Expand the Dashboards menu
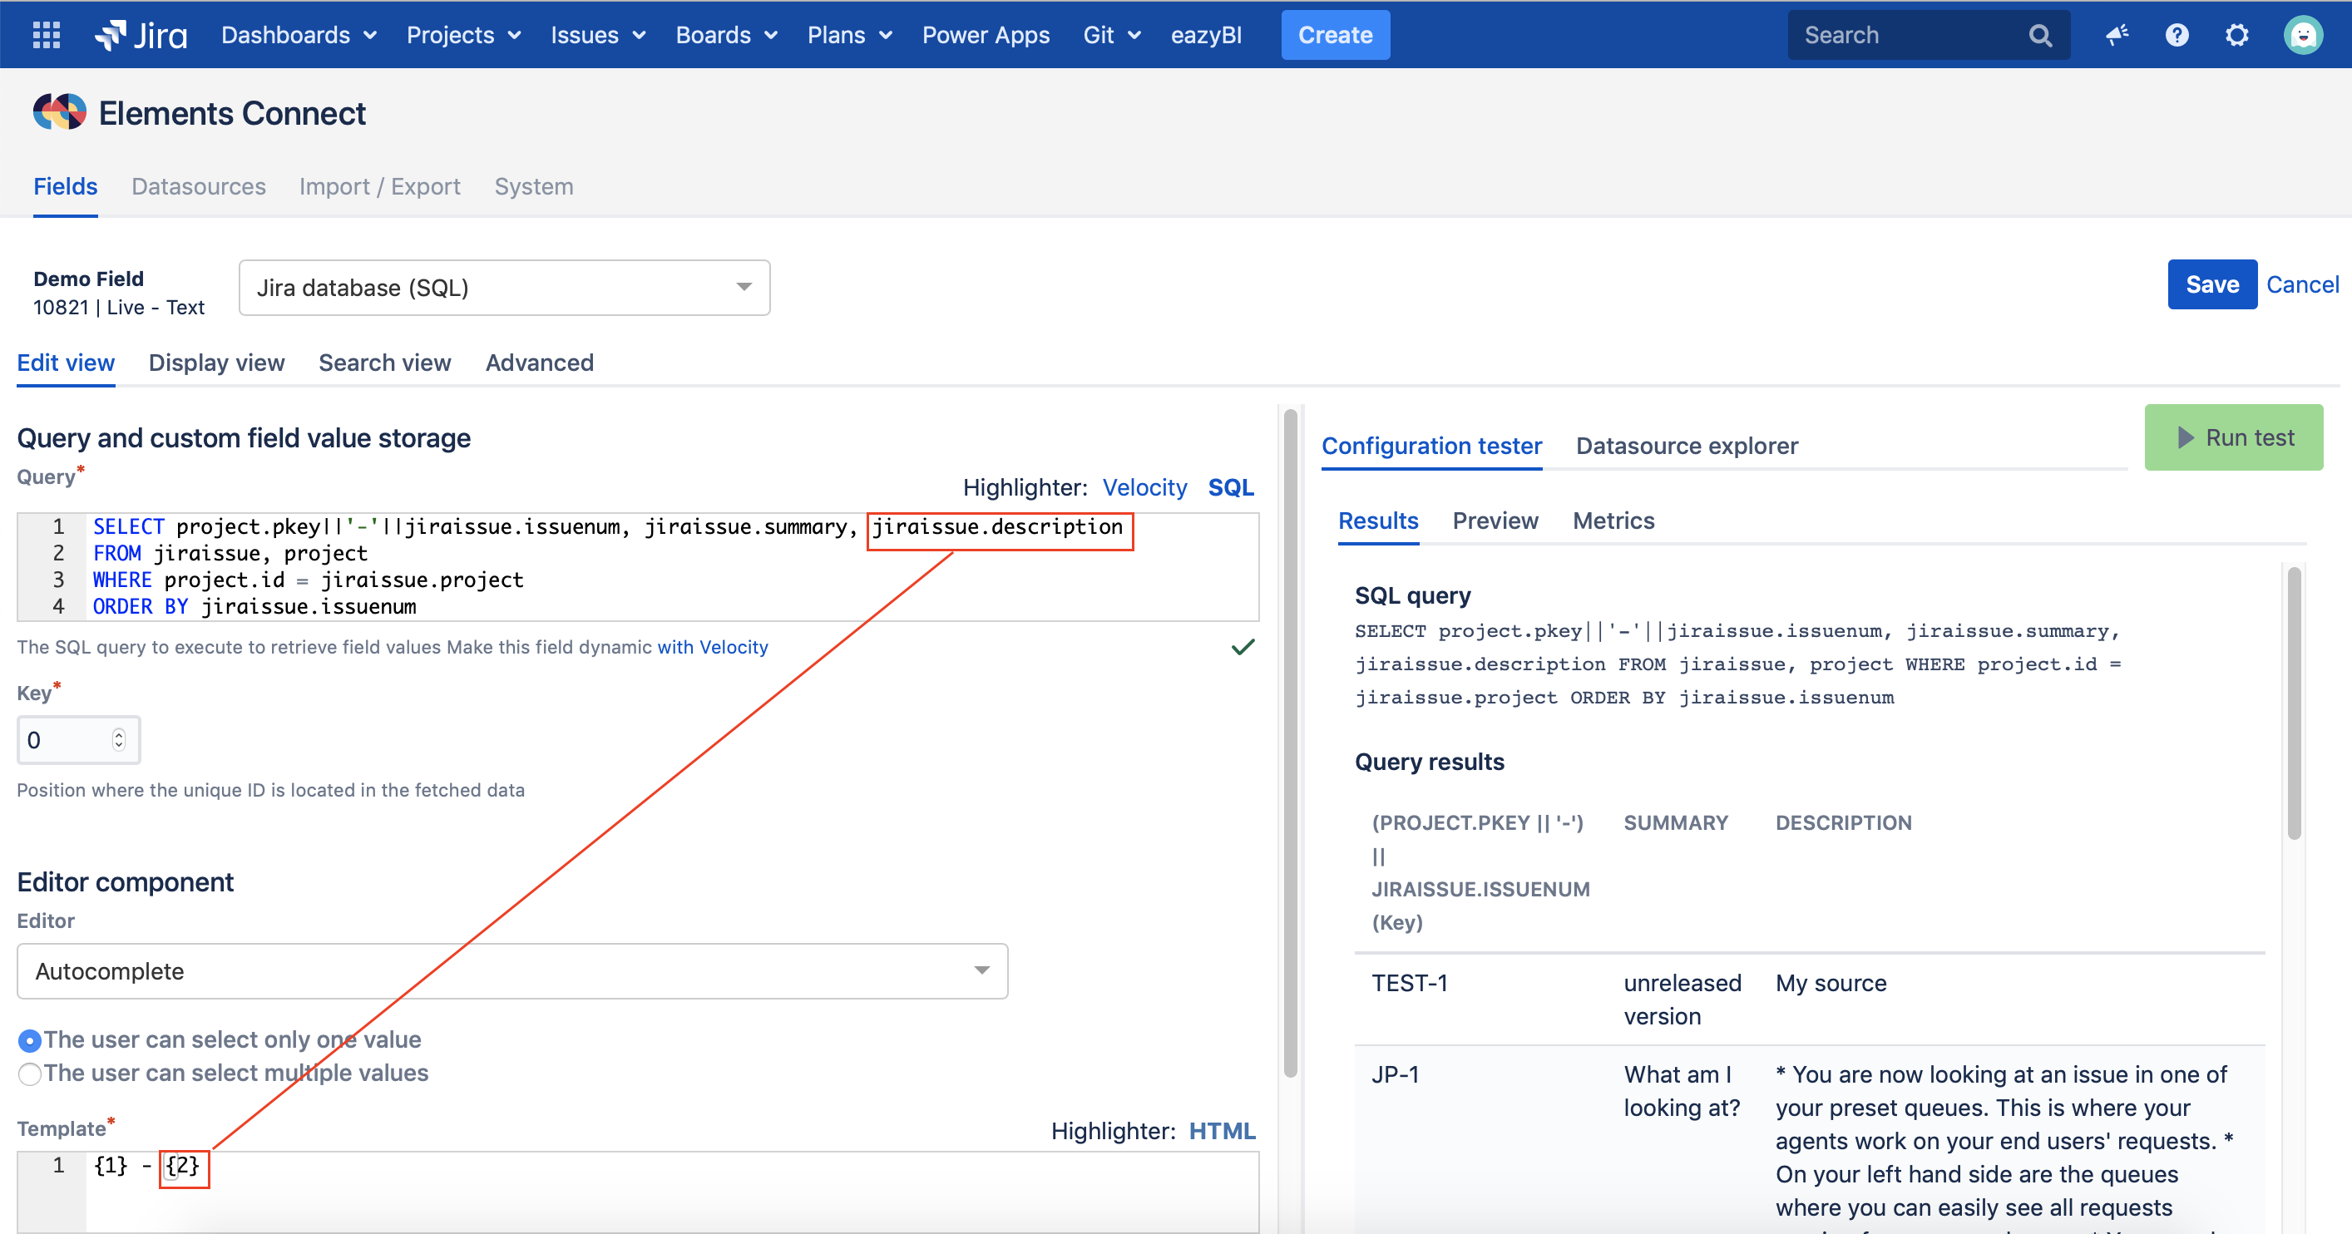The image size is (2352, 1234). tap(299, 35)
